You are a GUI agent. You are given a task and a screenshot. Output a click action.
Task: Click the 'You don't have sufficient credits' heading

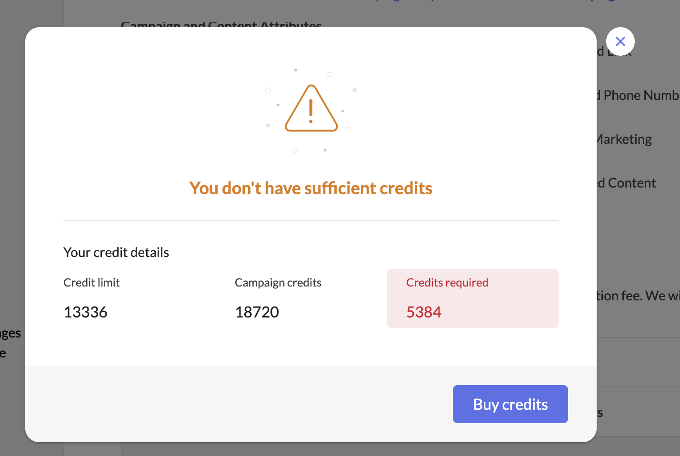click(x=310, y=188)
